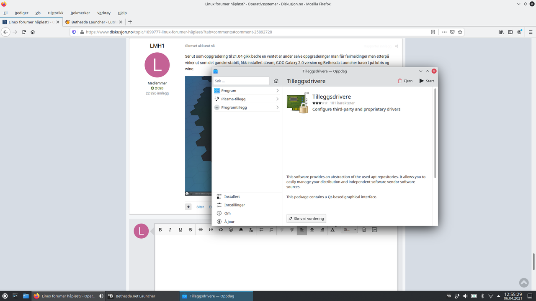Click the preview eye icon in the editor

[241, 230]
